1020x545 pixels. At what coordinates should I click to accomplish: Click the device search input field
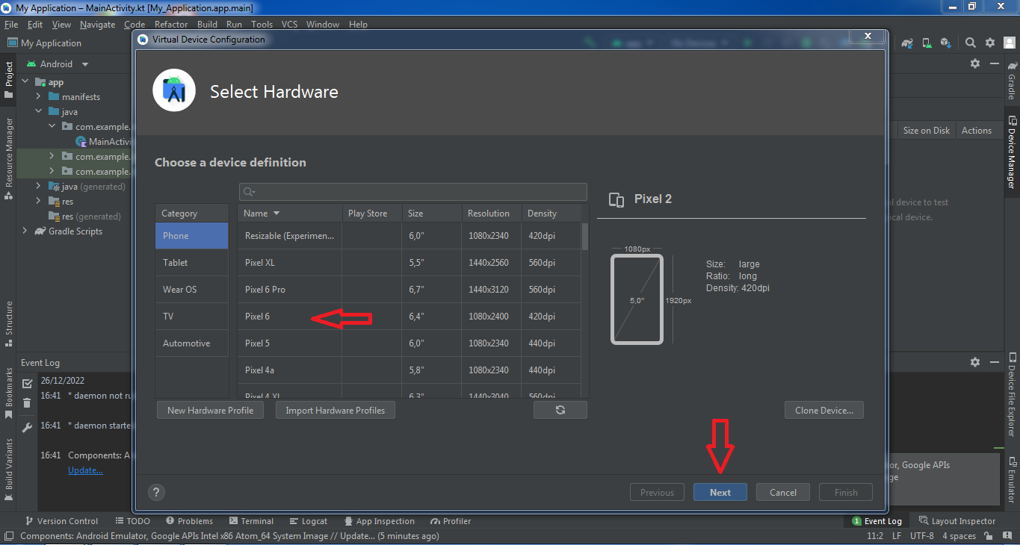[x=413, y=192]
